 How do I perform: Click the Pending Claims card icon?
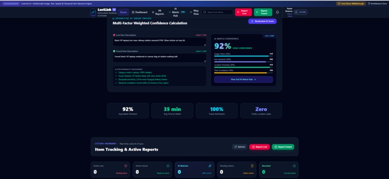click(x=252, y=166)
